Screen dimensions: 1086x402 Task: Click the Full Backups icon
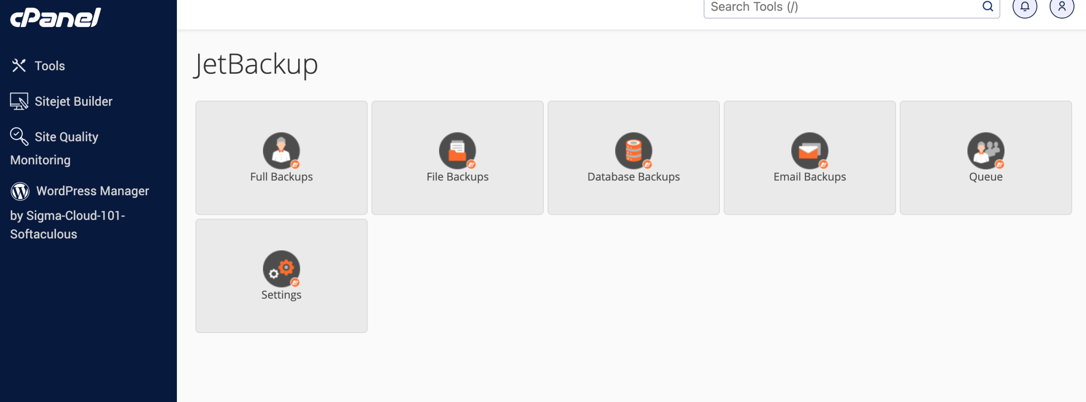coord(281,150)
